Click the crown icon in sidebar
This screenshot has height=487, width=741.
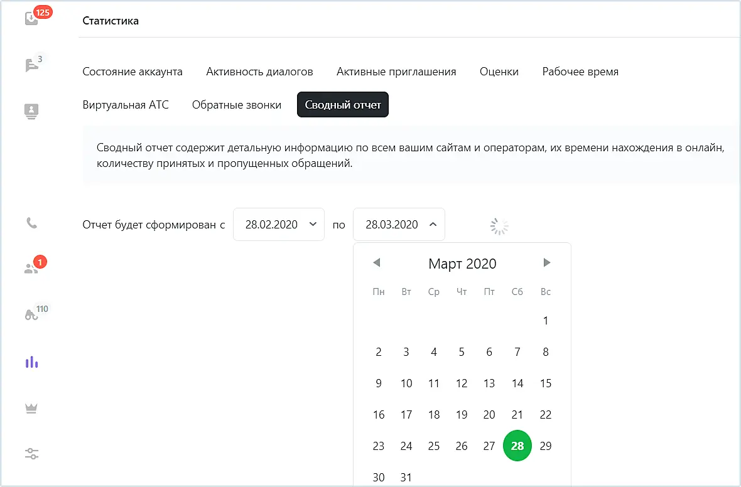click(x=31, y=408)
